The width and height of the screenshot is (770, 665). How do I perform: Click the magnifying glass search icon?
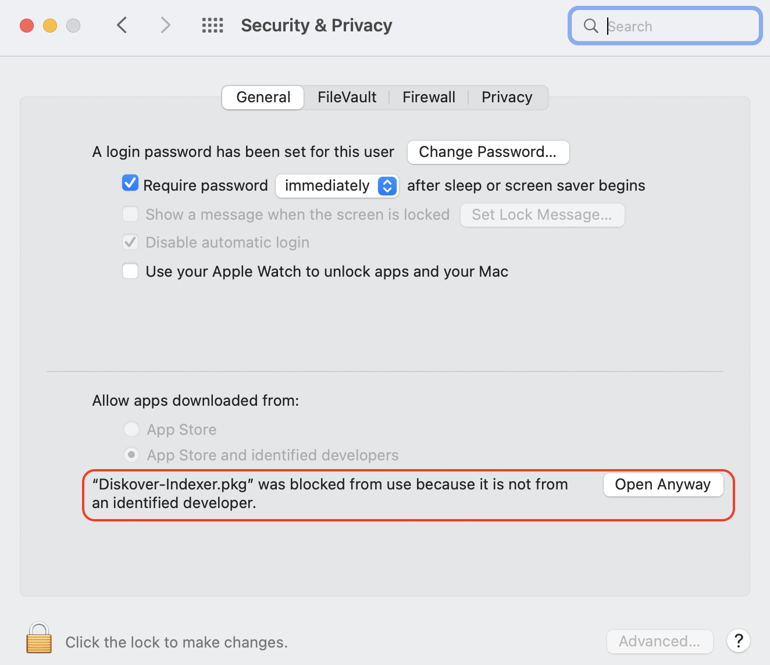click(x=591, y=26)
